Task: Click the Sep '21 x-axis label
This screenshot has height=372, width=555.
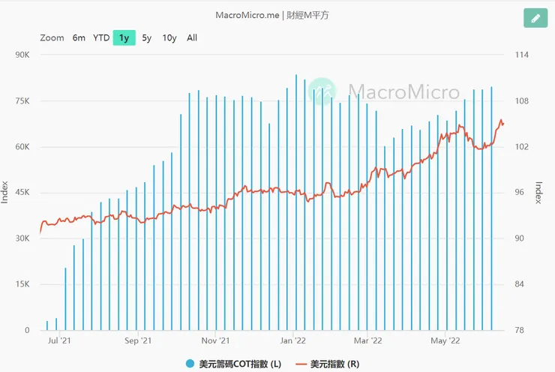Action: (138, 340)
